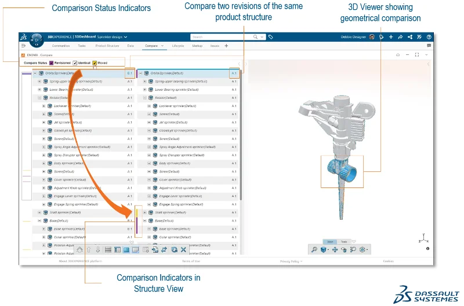Expand the left Shaft sprinkler(Default) node
The height and width of the screenshot is (306, 464).
pos(39,212)
